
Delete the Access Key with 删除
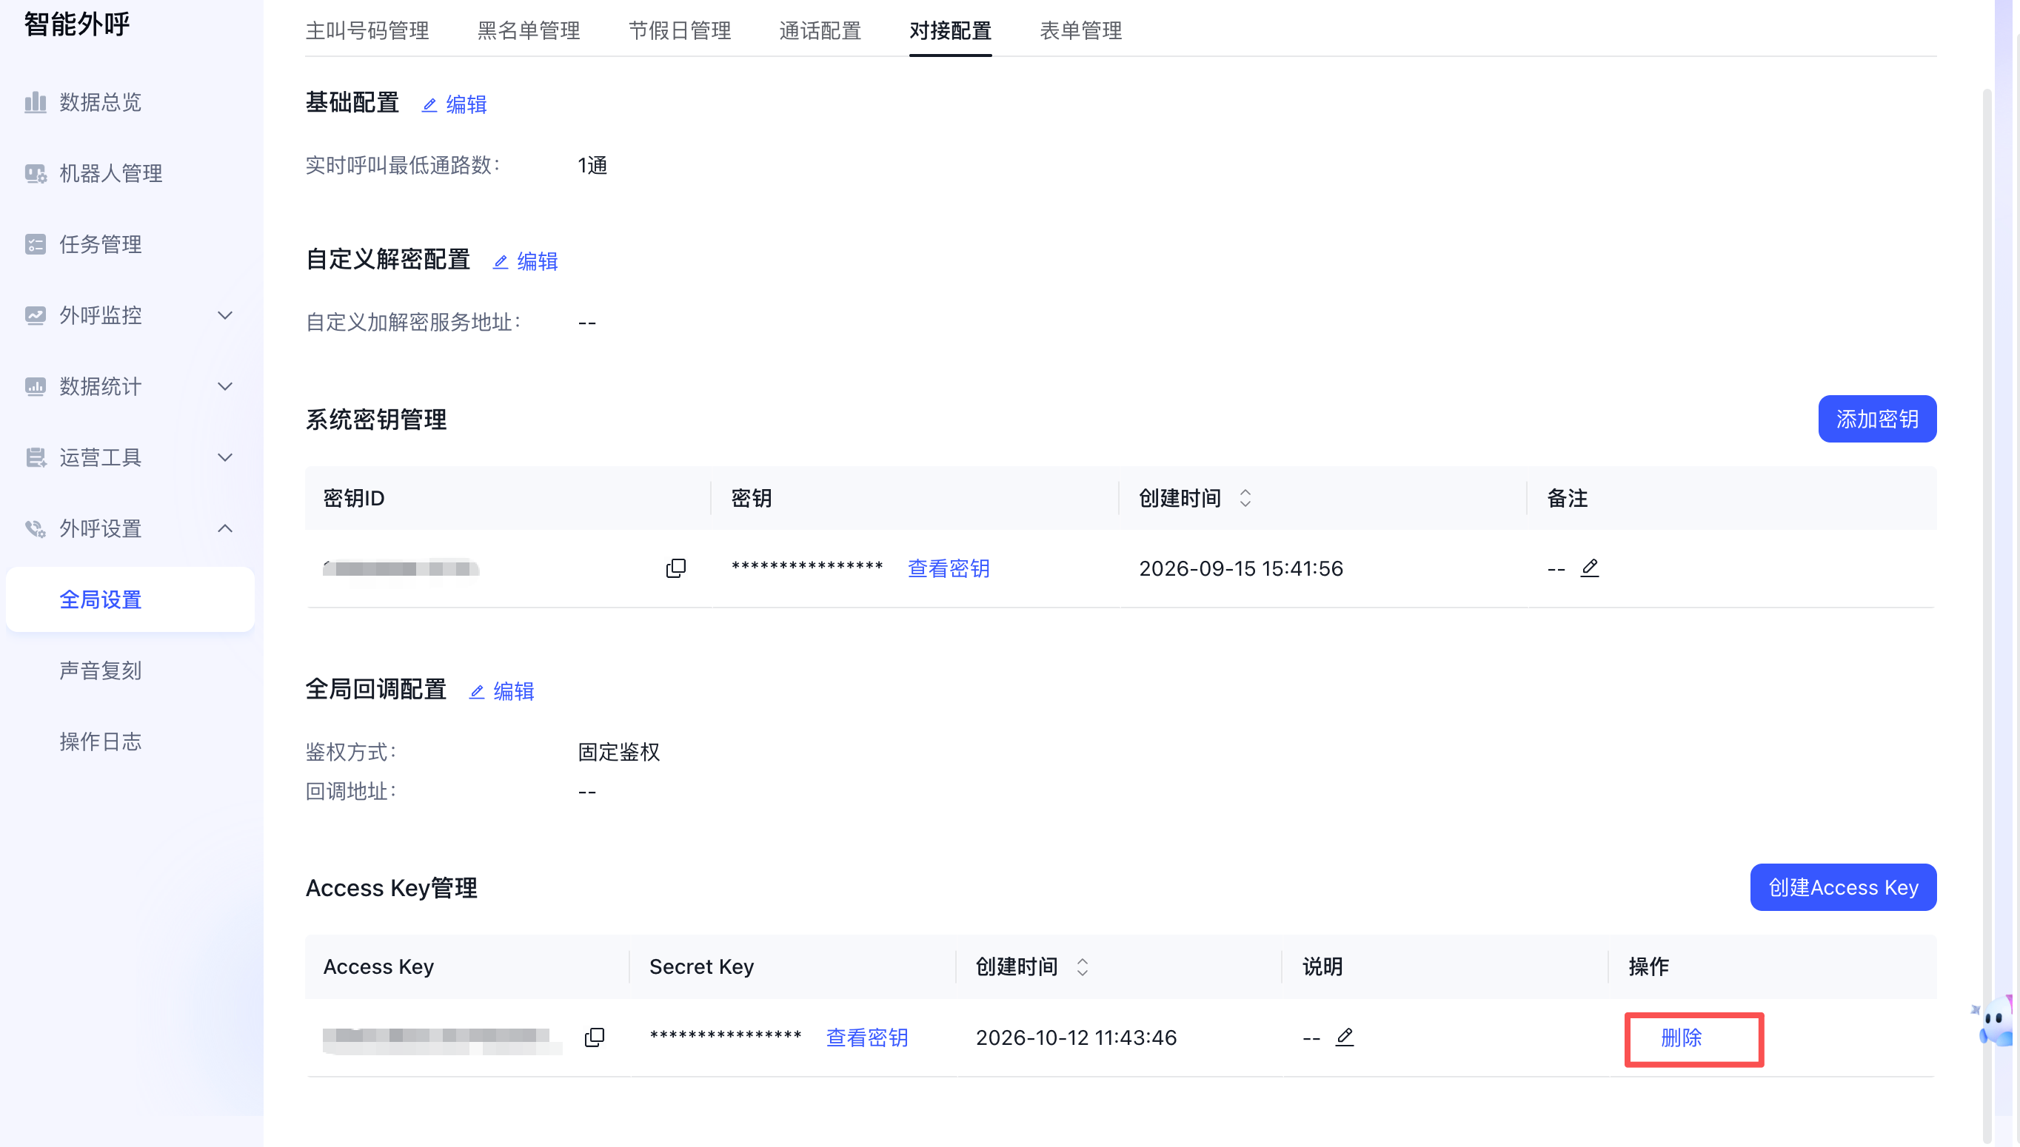click(1681, 1038)
